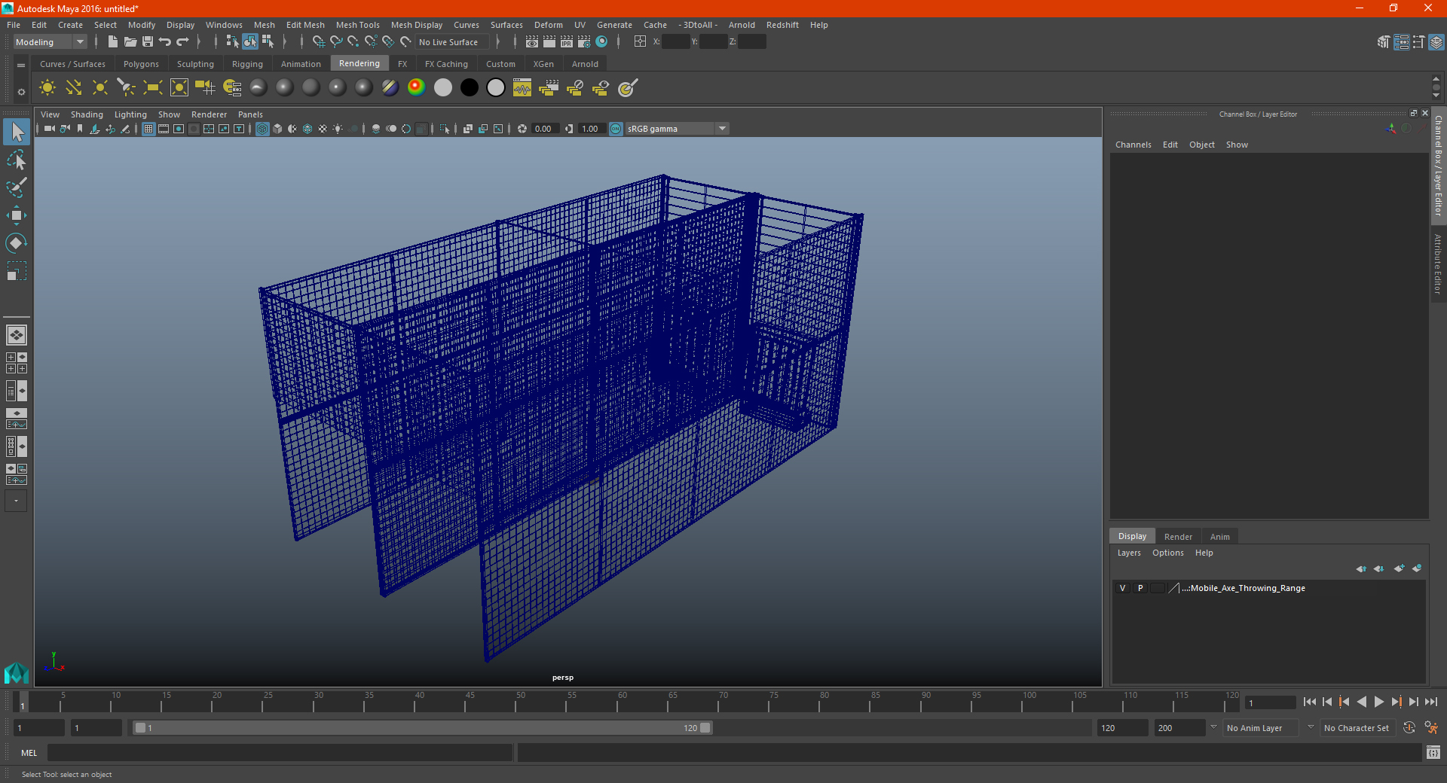Screen dimensions: 1447x783
Task: Create a spot light from shelf
Action: 127,88
